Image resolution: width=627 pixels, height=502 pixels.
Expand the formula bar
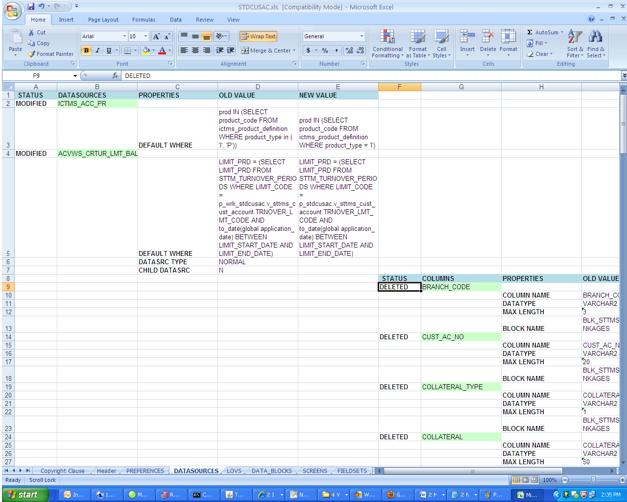click(x=624, y=75)
